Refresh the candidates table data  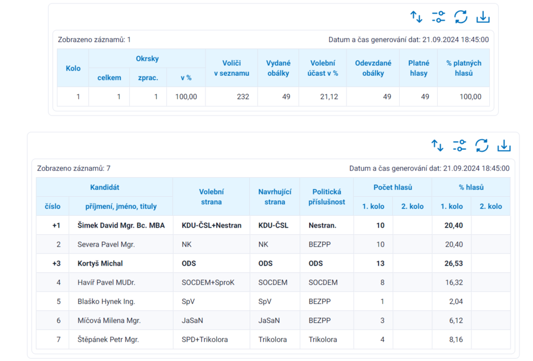[481, 146]
